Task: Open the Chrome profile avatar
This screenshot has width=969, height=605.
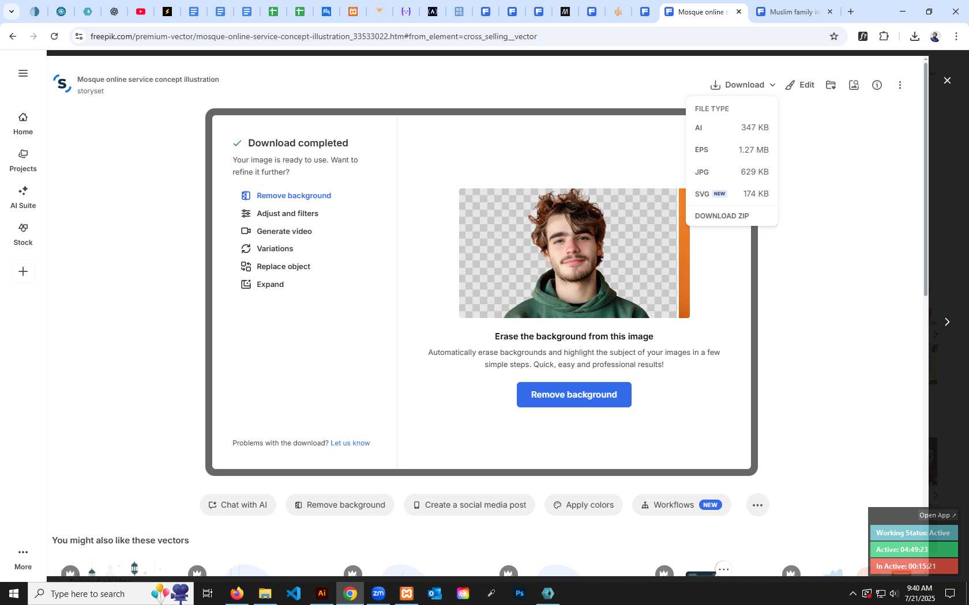Action: pos(935,36)
